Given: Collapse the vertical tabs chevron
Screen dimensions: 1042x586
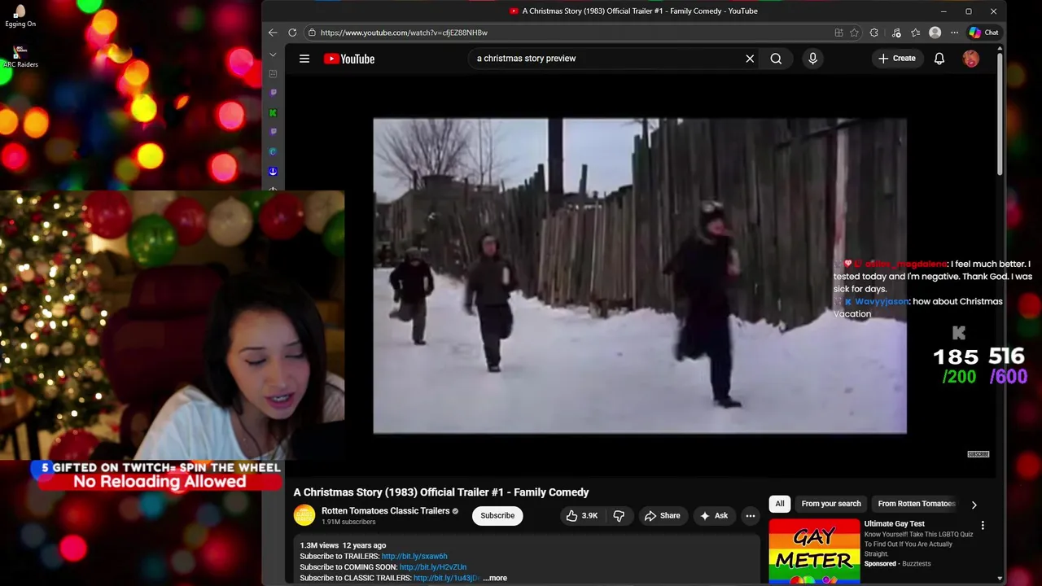Looking at the screenshot, I should pos(273,55).
